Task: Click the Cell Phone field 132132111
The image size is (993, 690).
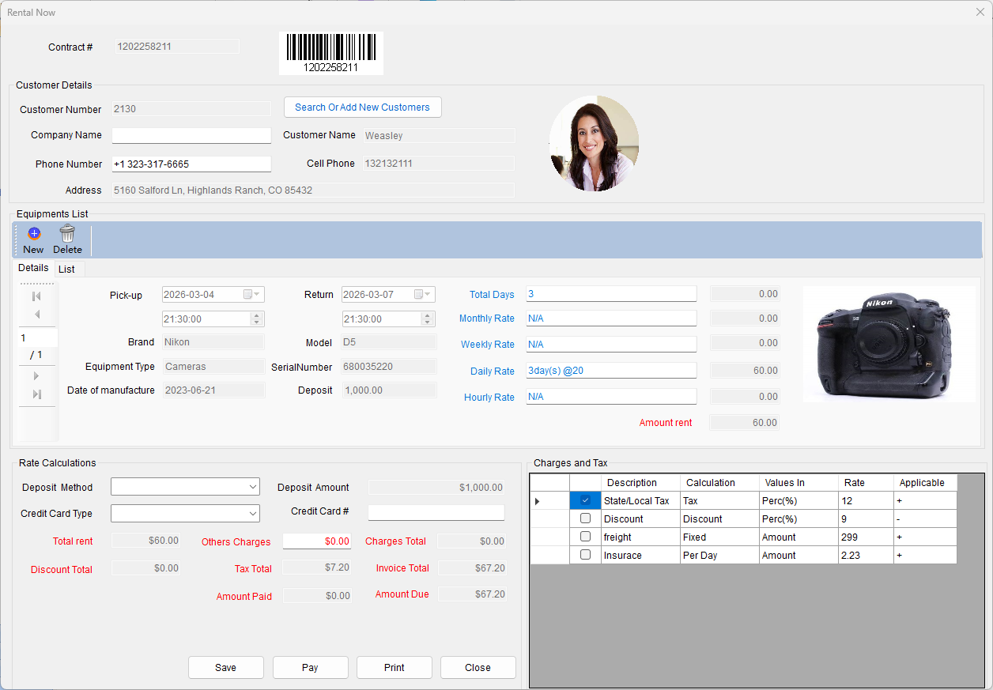Action: pos(438,164)
